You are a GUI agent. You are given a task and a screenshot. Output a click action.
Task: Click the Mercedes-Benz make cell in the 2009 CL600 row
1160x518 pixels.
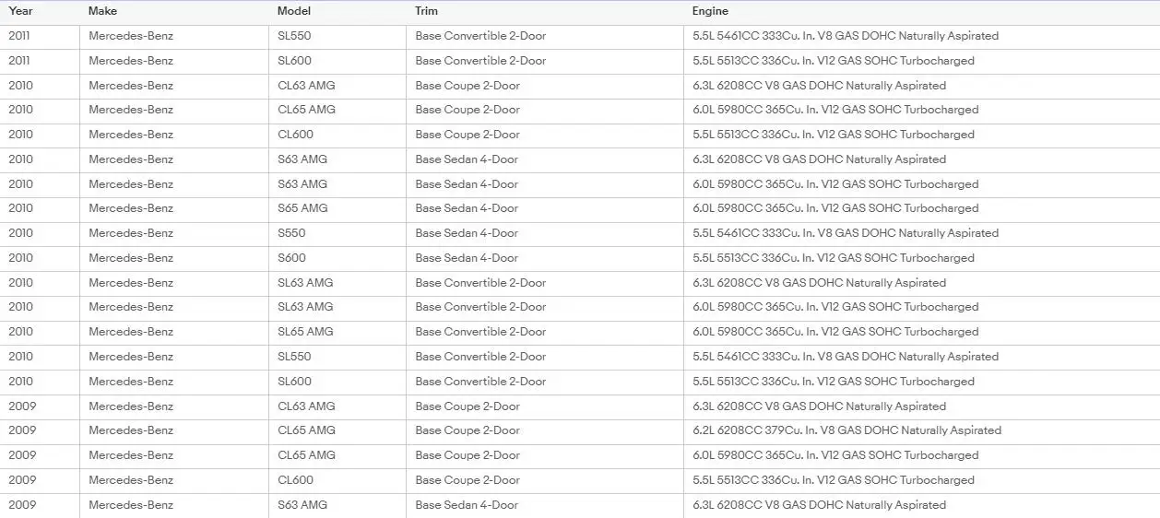tap(174, 481)
